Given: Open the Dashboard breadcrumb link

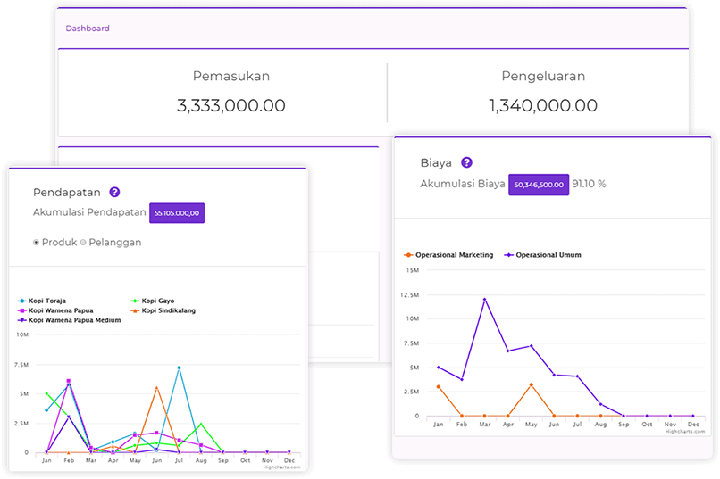Looking at the screenshot, I should 88,29.
